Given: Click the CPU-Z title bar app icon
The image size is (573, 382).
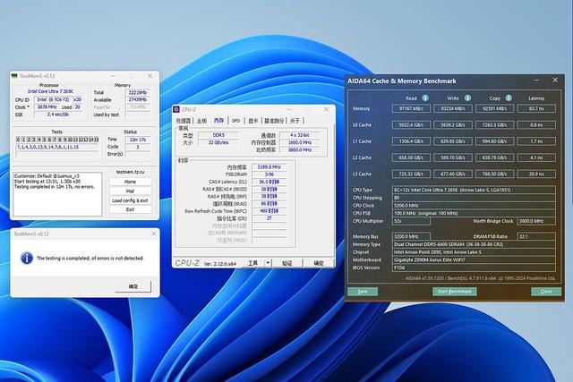Looking at the screenshot, I should (x=178, y=110).
